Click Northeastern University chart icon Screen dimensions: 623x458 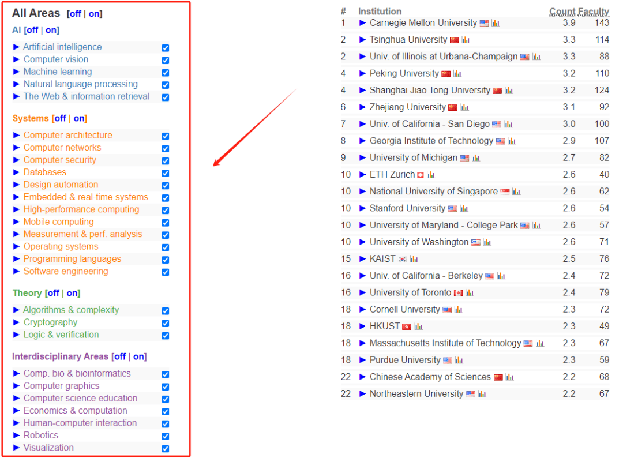tap(482, 394)
